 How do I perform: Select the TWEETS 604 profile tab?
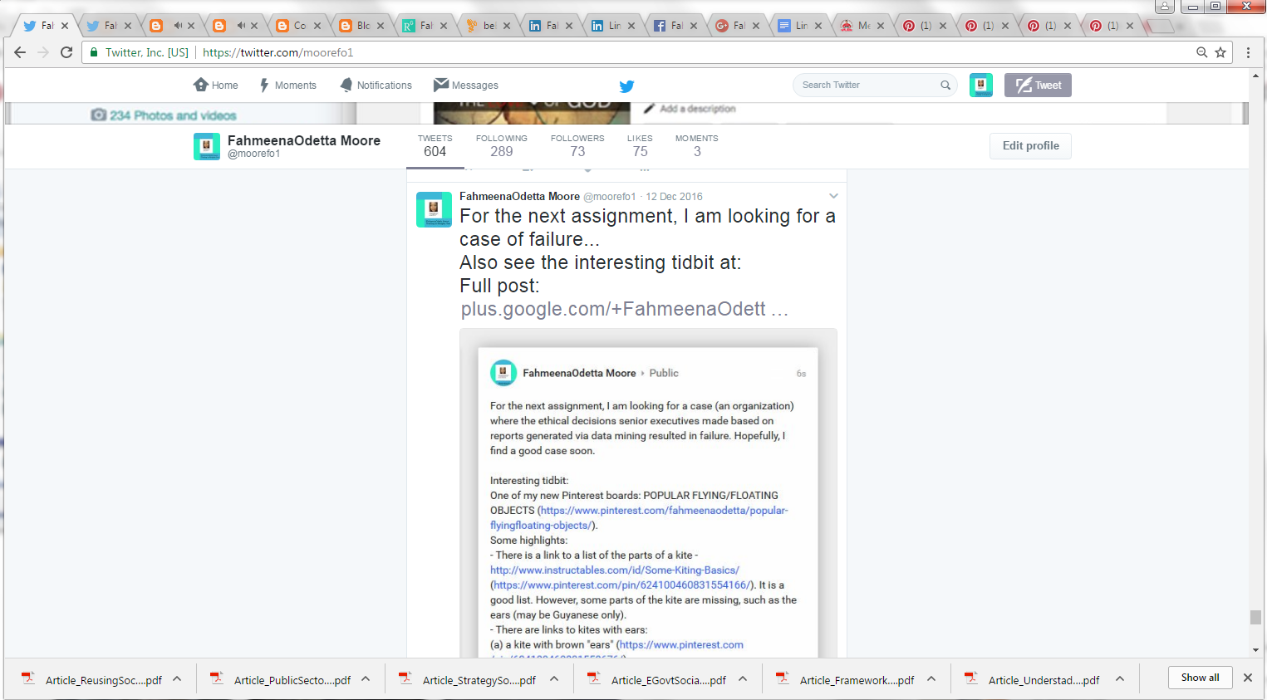(435, 146)
